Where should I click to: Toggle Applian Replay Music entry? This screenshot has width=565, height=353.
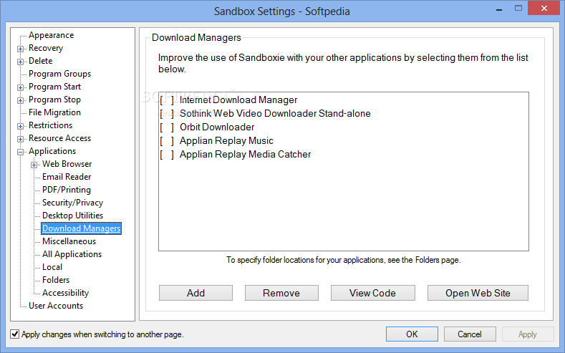pyautogui.click(x=167, y=141)
